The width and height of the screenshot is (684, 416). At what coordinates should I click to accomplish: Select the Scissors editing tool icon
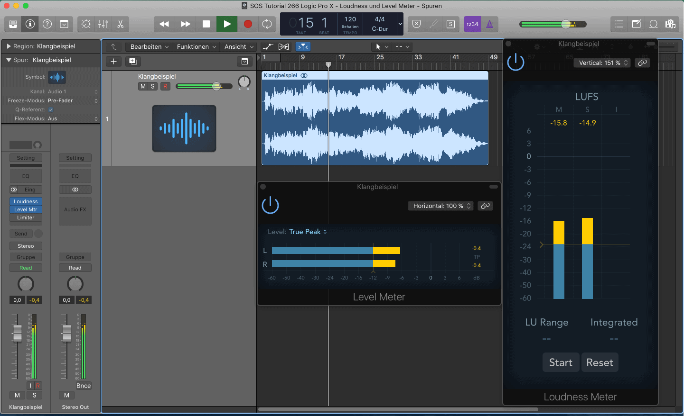click(x=120, y=24)
